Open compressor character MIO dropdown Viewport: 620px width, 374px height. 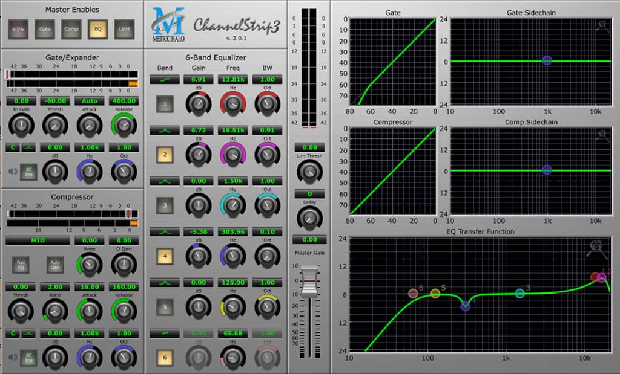click(x=38, y=240)
